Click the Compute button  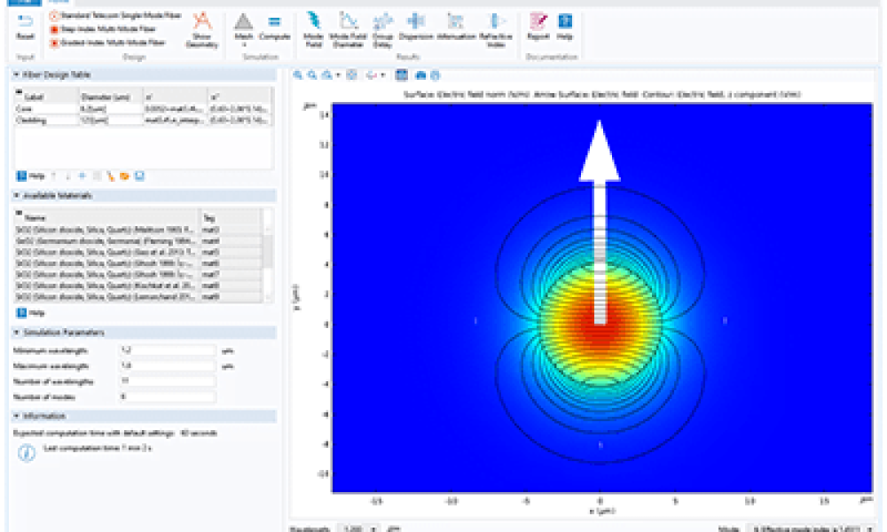pos(274,27)
